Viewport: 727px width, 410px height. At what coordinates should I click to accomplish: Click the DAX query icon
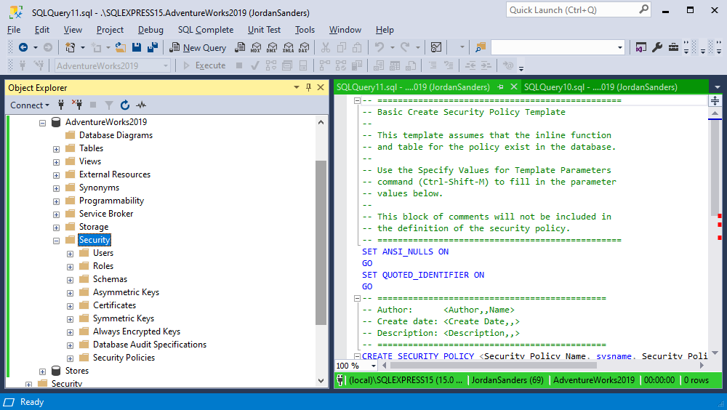point(304,47)
